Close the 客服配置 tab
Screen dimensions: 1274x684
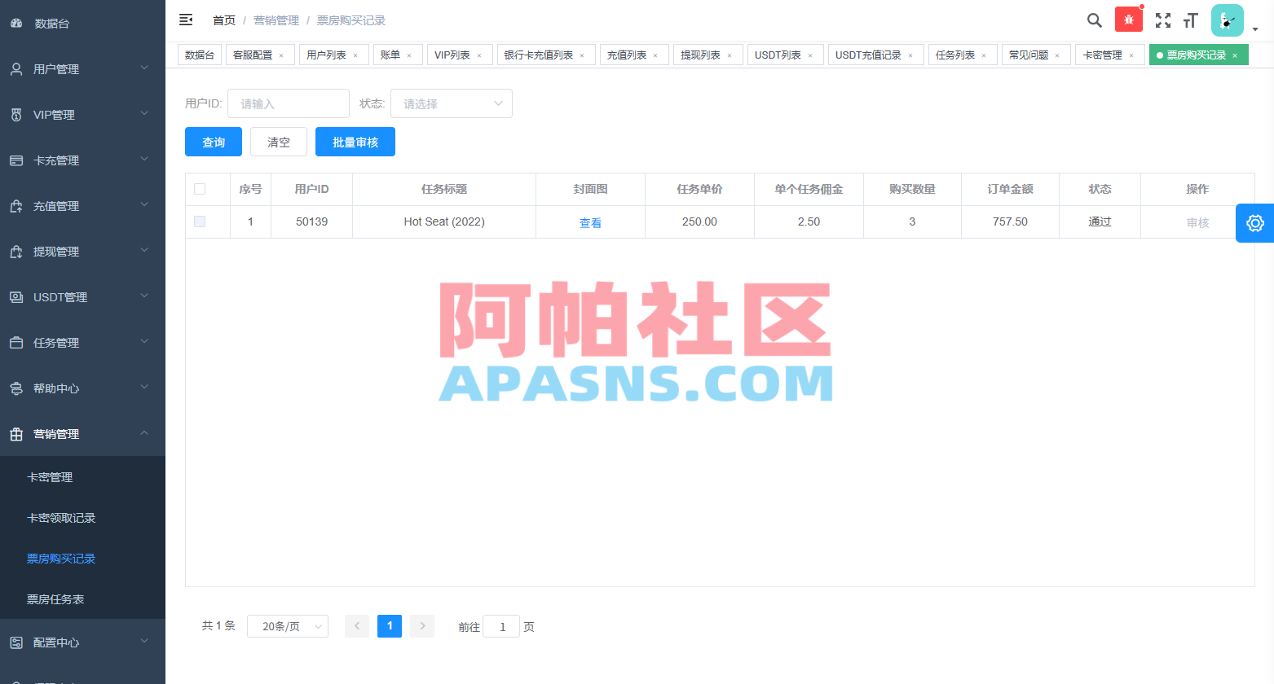[281, 55]
